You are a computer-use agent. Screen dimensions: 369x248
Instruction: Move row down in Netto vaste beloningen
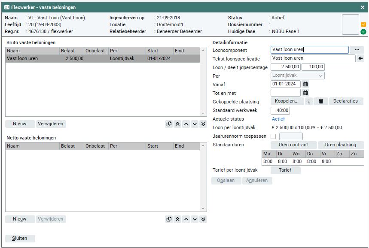195,219
